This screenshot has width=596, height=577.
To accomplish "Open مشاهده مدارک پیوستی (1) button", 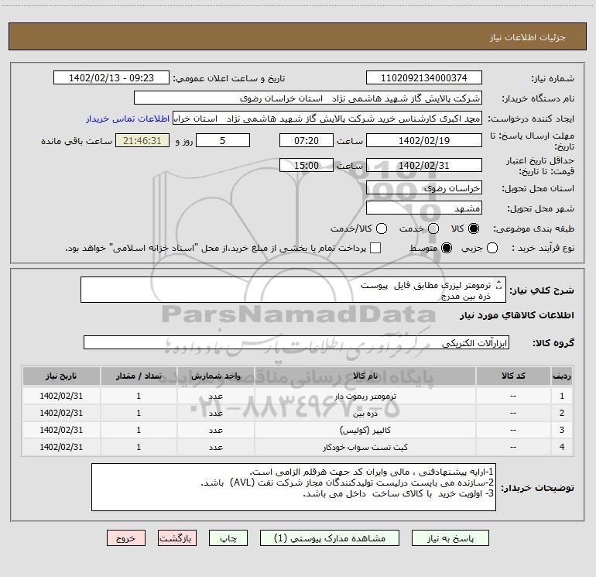I will [330, 538].
